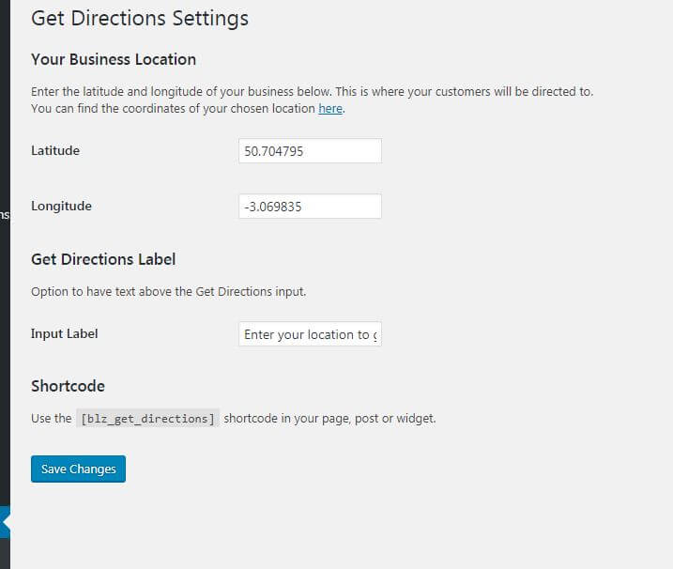Click the 'Enter the latitude and longitude' description

click(x=312, y=92)
